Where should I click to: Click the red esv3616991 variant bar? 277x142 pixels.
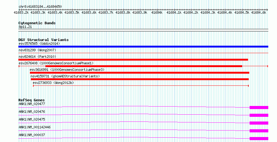point(139,73)
